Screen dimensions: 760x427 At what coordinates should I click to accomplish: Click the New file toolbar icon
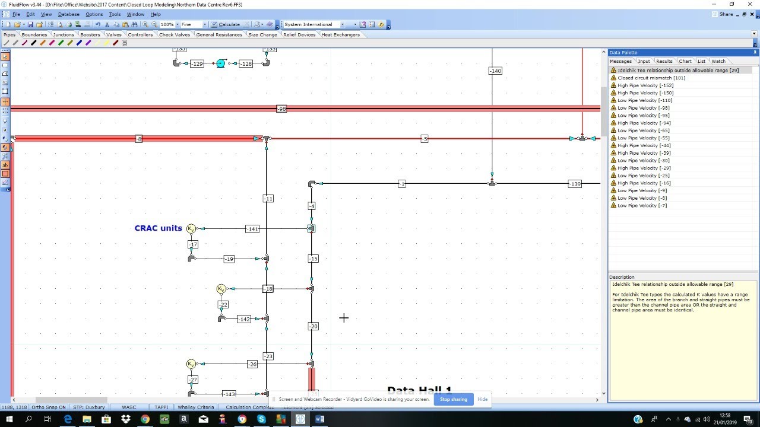pyautogui.click(x=8, y=24)
